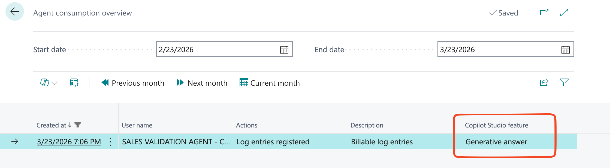Click the analyze/personalize view icon

pos(74,82)
